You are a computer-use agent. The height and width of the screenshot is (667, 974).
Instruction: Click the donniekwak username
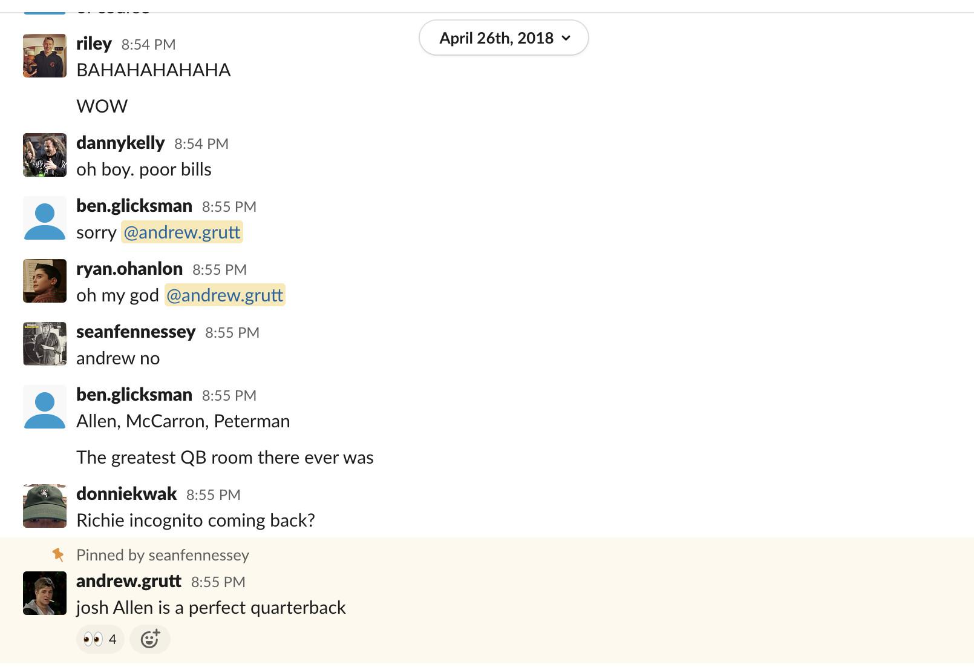(126, 494)
